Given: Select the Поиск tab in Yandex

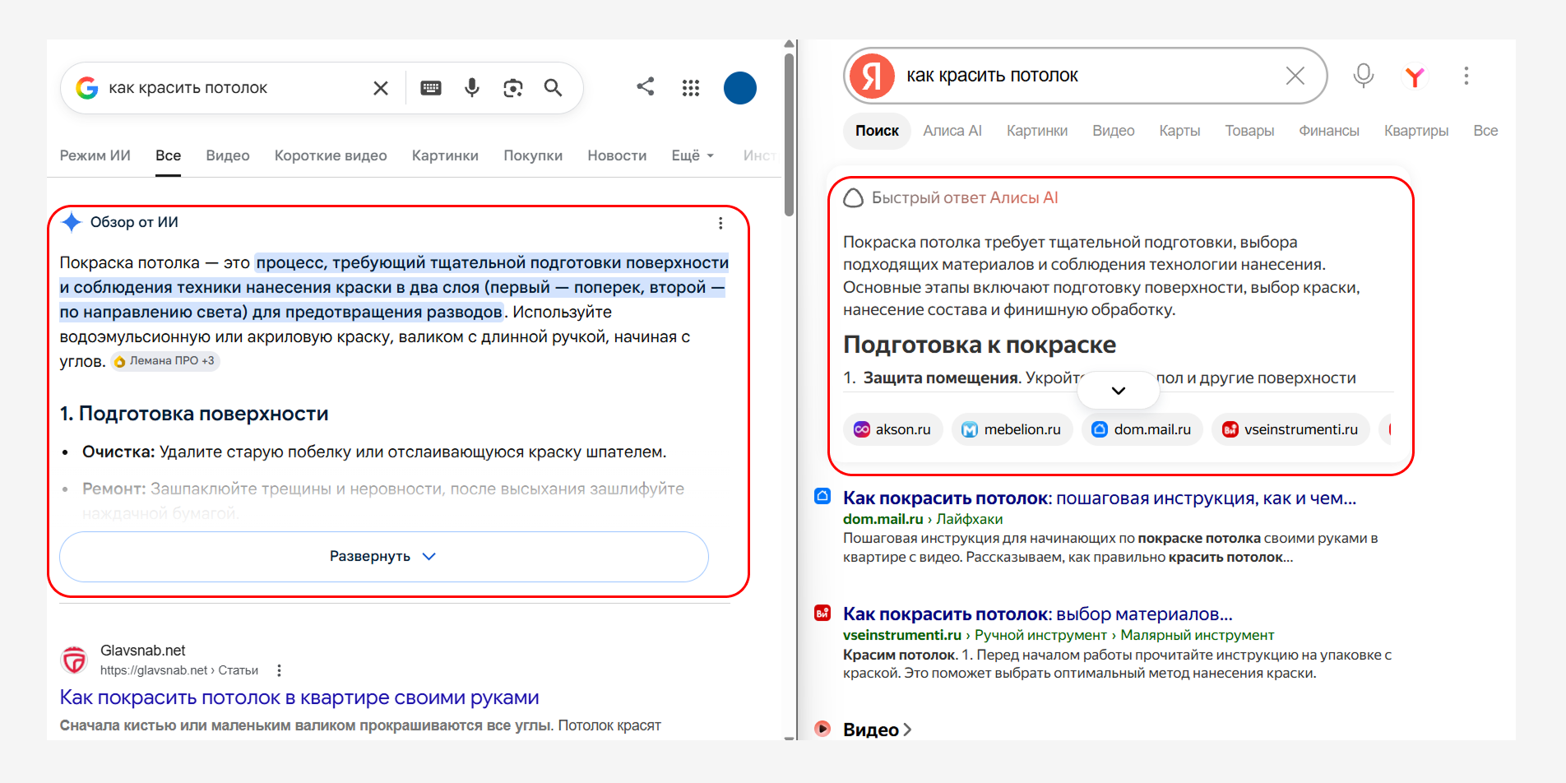Looking at the screenshot, I should (877, 131).
